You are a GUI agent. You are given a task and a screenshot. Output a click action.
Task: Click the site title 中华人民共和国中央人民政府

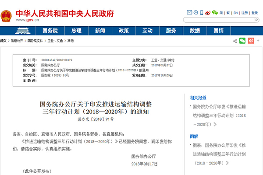point(65,14)
